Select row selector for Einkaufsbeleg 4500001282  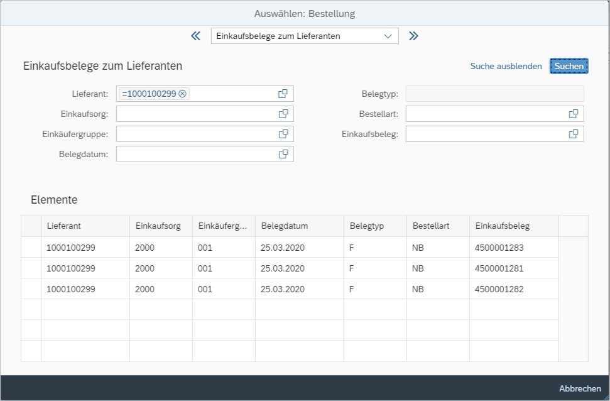[x=31, y=289]
